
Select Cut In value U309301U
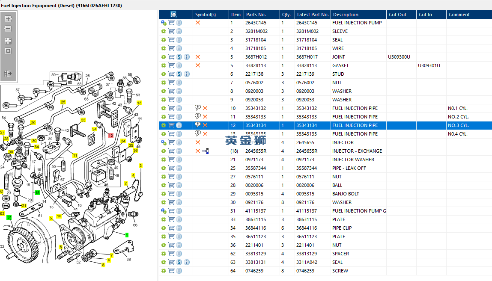coord(429,65)
